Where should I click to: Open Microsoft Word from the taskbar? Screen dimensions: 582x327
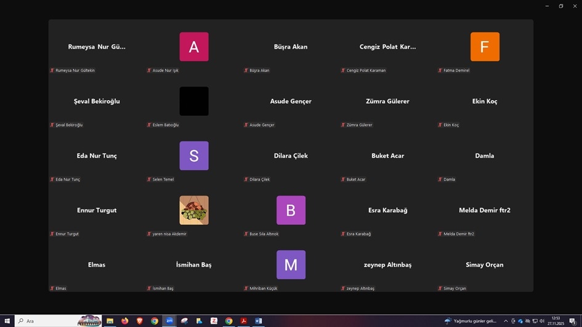[x=259, y=321]
